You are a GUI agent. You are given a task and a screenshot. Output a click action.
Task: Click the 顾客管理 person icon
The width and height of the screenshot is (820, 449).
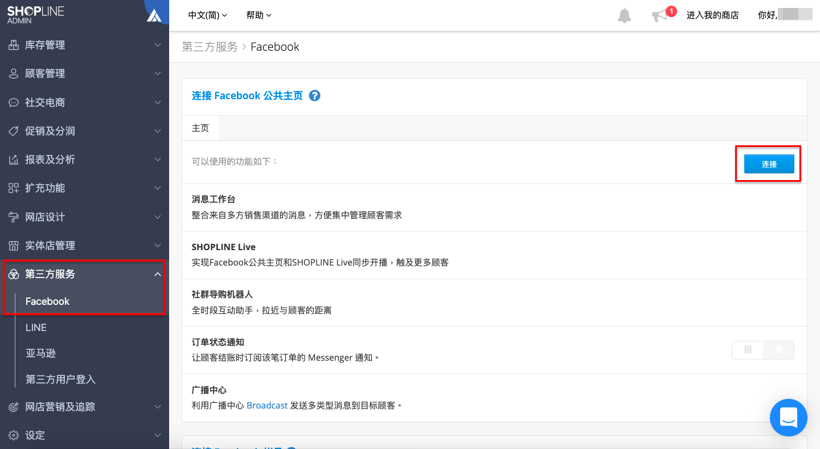14,74
